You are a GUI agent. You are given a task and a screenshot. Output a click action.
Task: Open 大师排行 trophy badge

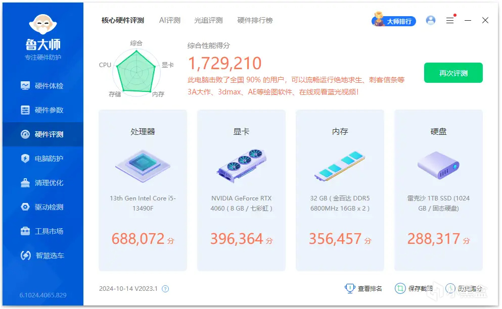(393, 20)
